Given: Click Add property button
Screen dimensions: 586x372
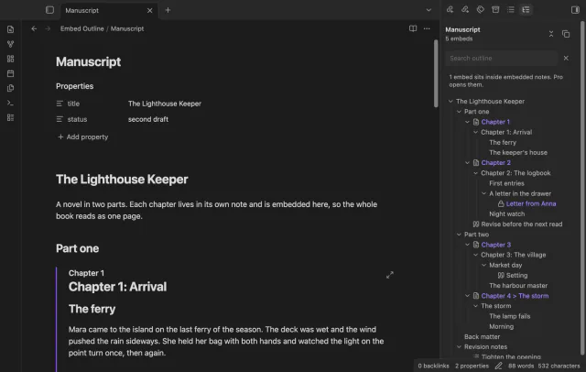Looking at the screenshot, I should (83, 137).
